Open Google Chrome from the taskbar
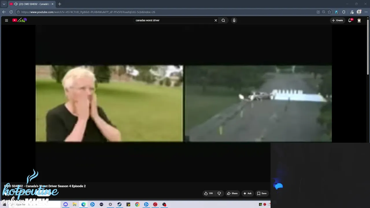Viewport: 370px width, 208px height. tap(137, 205)
